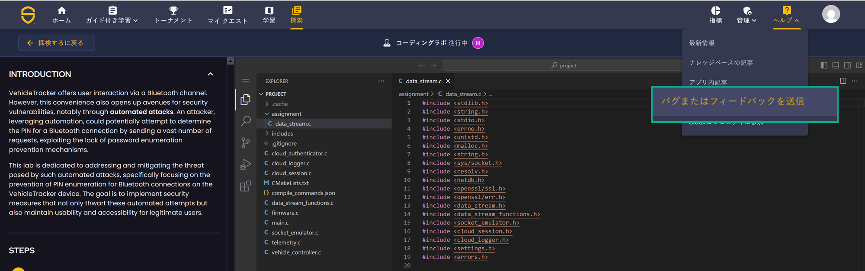This screenshot has height=271, width=865.
Task: Open the Source Control view icon
Action: coord(246,143)
